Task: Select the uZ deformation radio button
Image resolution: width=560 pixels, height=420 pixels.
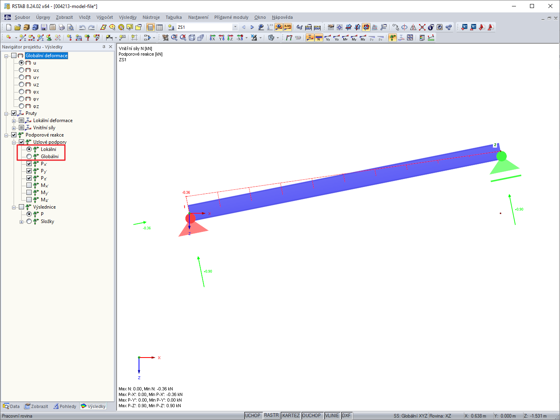Action: pos(22,84)
